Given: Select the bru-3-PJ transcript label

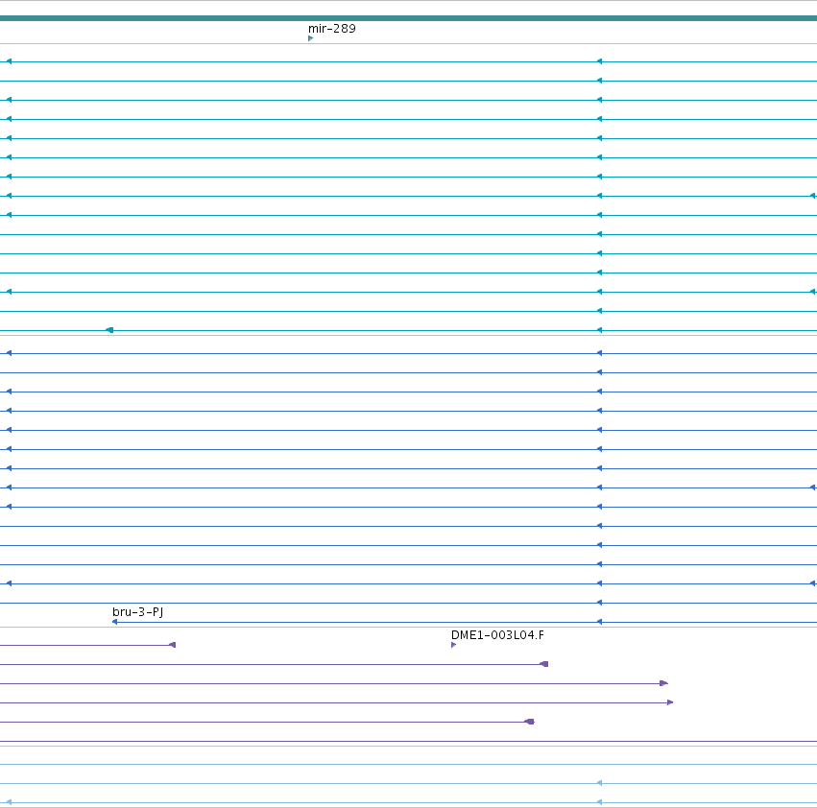Looking at the screenshot, I should 138,611.
